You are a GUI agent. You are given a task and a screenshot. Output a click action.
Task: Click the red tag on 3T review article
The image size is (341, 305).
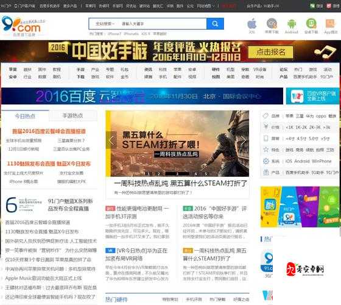(110, 209)
